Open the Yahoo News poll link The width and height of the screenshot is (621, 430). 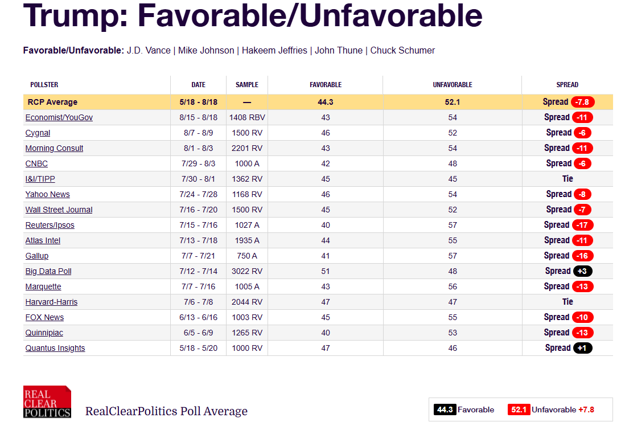tap(47, 194)
